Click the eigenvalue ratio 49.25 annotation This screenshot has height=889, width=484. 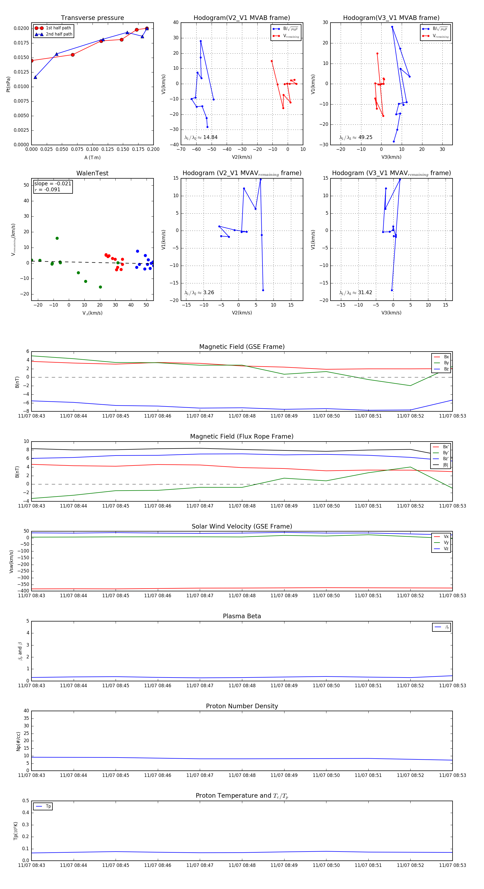click(356, 137)
